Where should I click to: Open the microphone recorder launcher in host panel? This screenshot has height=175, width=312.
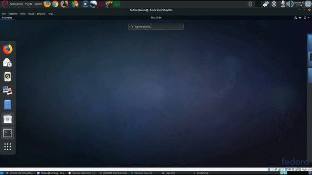(109, 4)
